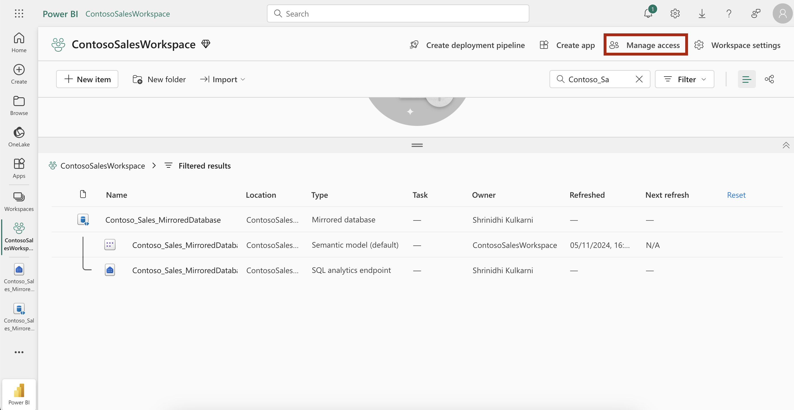Expand the Filter options dropdown
Screen dimensions: 794x410
point(685,79)
